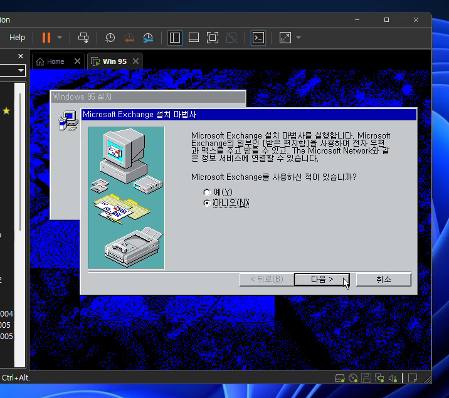449x398 pixels.
Task: Enter full screen mode
Action: click(212, 38)
